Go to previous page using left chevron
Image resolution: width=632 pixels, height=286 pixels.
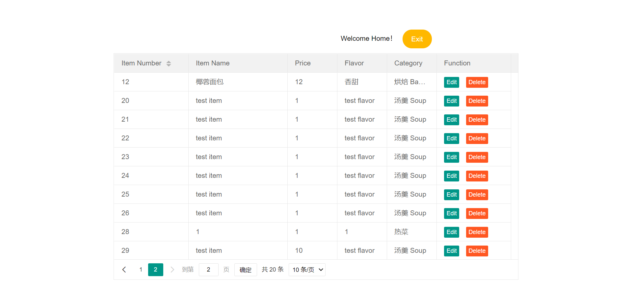point(124,270)
